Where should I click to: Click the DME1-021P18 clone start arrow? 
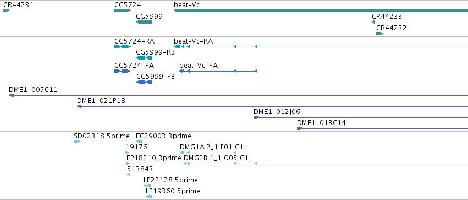[79, 106]
